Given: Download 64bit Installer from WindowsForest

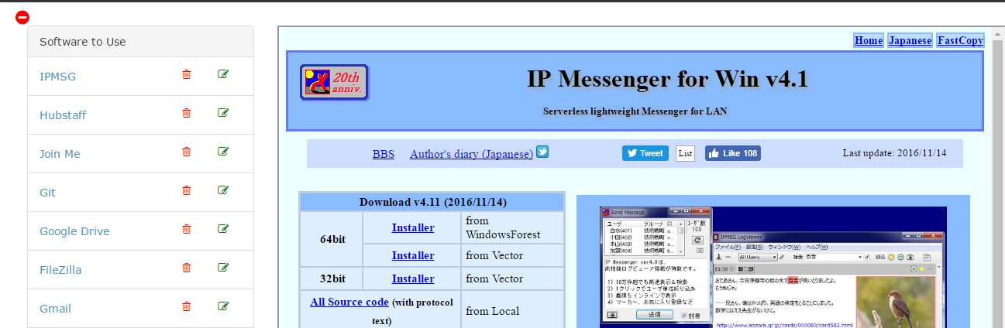Looking at the screenshot, I should [413, 227].
